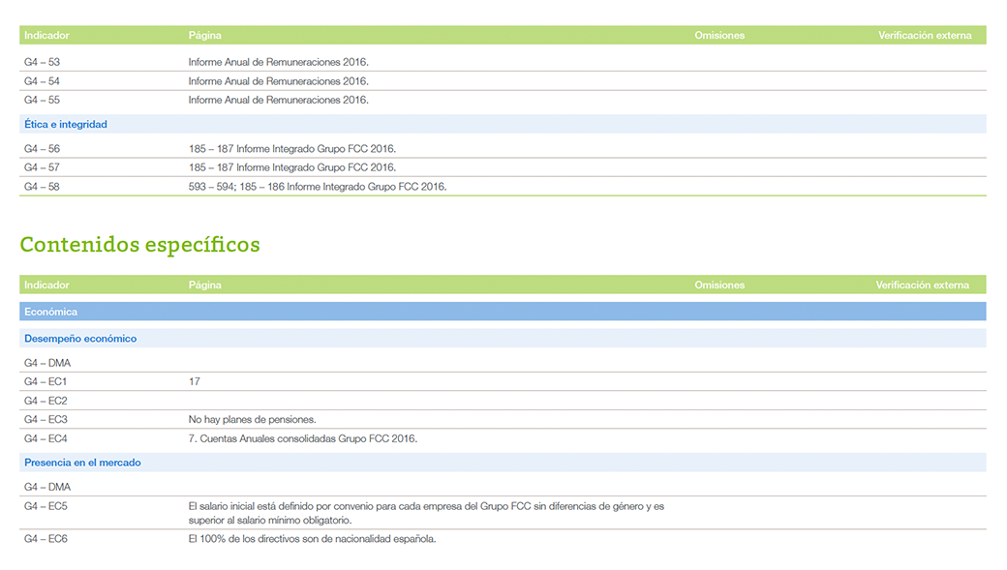This screenshot has width=1007, height=570.
Task: Select the G4 – EC1 indicator cell
Action: tap(45, 382)
